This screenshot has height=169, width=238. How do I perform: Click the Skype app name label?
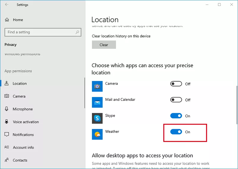[110, 115]
